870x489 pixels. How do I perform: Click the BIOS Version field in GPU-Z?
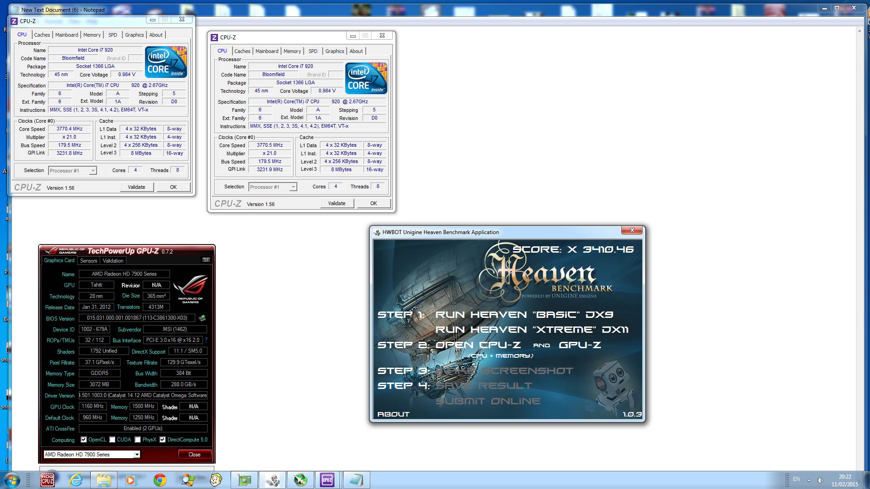click(x=137, y=318)
